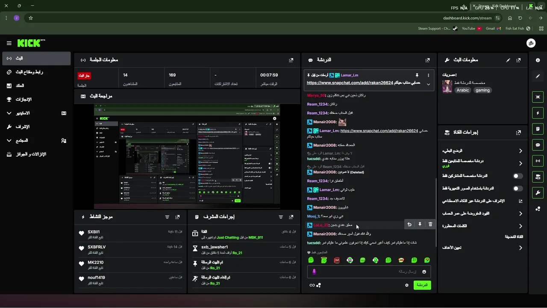The width and height of the screenshot is (547, 308).
Task: Toggle الدردشة مخصصة للمشتركين فقط (subscribers-only chat)
Action: point(518,176)
